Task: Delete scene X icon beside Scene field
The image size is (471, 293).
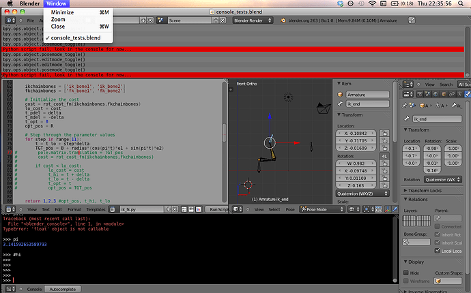Action: tap(223, 20)
